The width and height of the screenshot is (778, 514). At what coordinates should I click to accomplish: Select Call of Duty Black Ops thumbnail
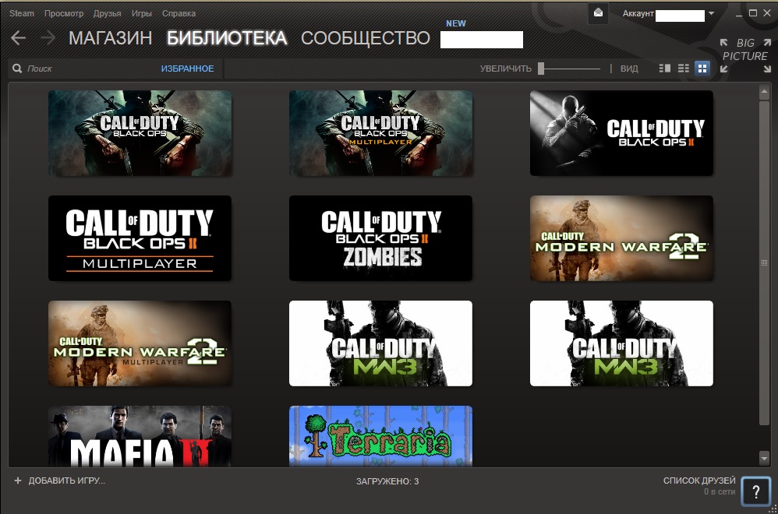140,133
